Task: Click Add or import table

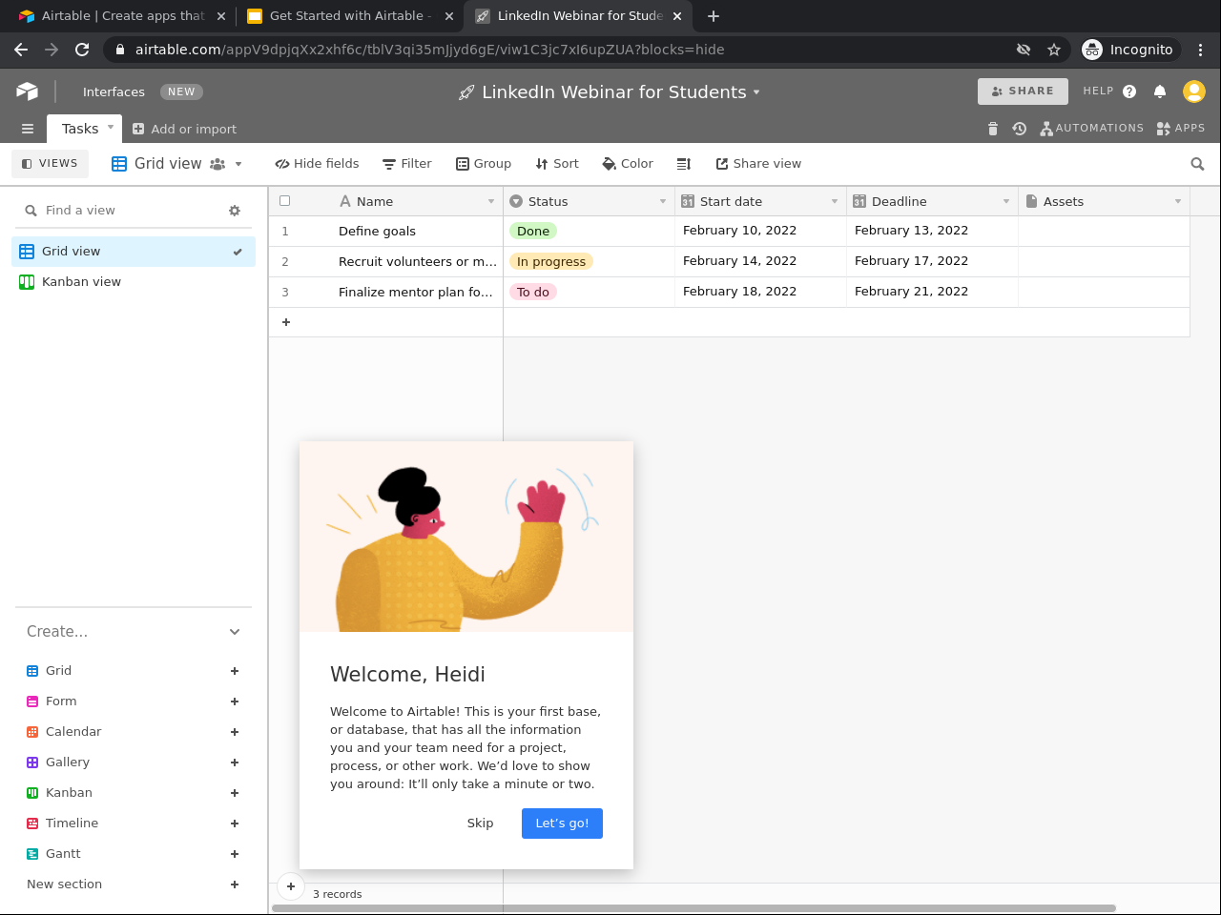Action: pyautogui.click(x=184, y=129)
